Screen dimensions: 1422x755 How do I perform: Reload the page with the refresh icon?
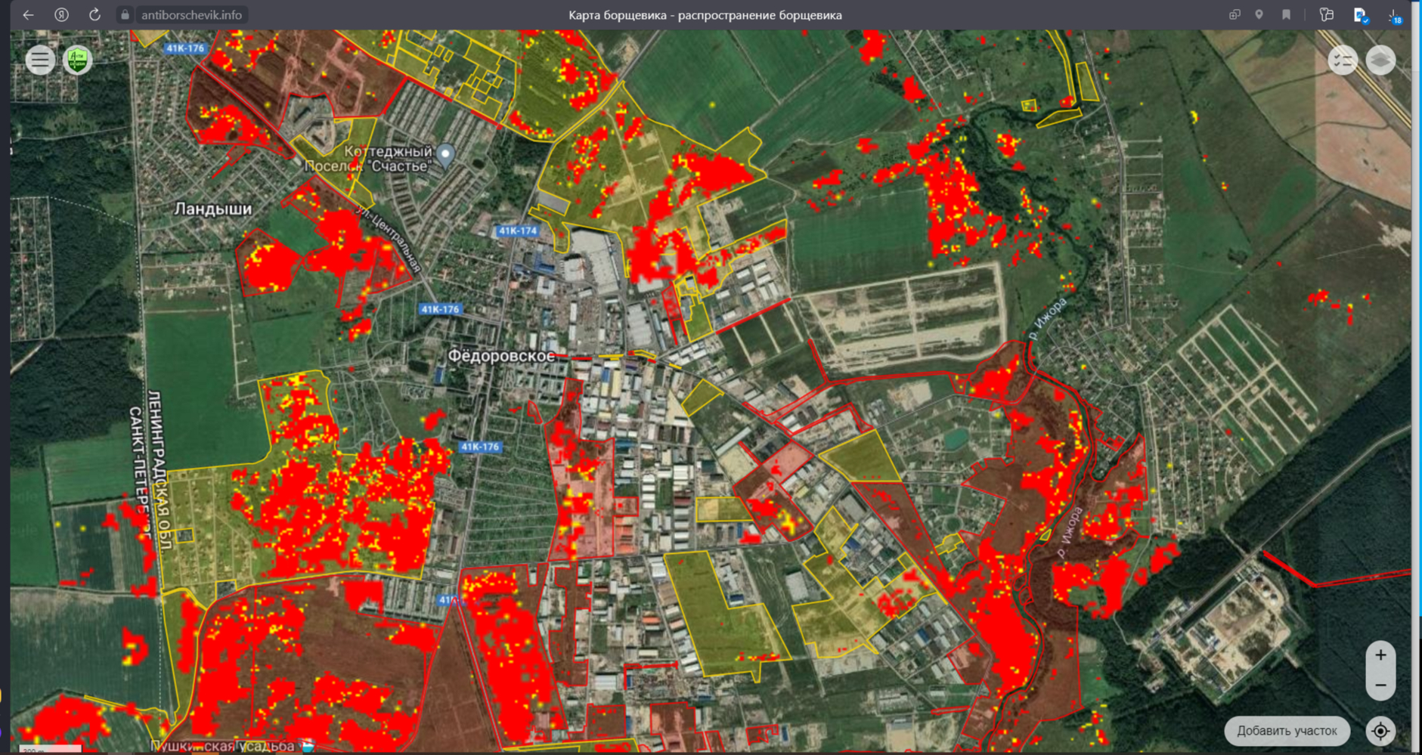[x=94, y=14]
